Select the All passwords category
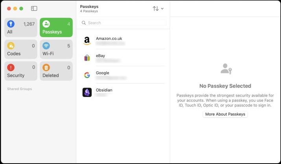Viewport: 281px width, 164px height. (x=21, y=28)
